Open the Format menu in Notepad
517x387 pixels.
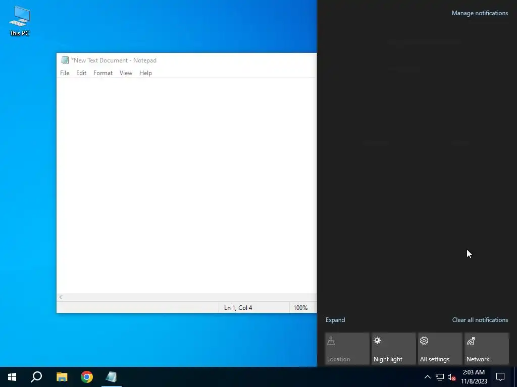(x=103, y=73)
